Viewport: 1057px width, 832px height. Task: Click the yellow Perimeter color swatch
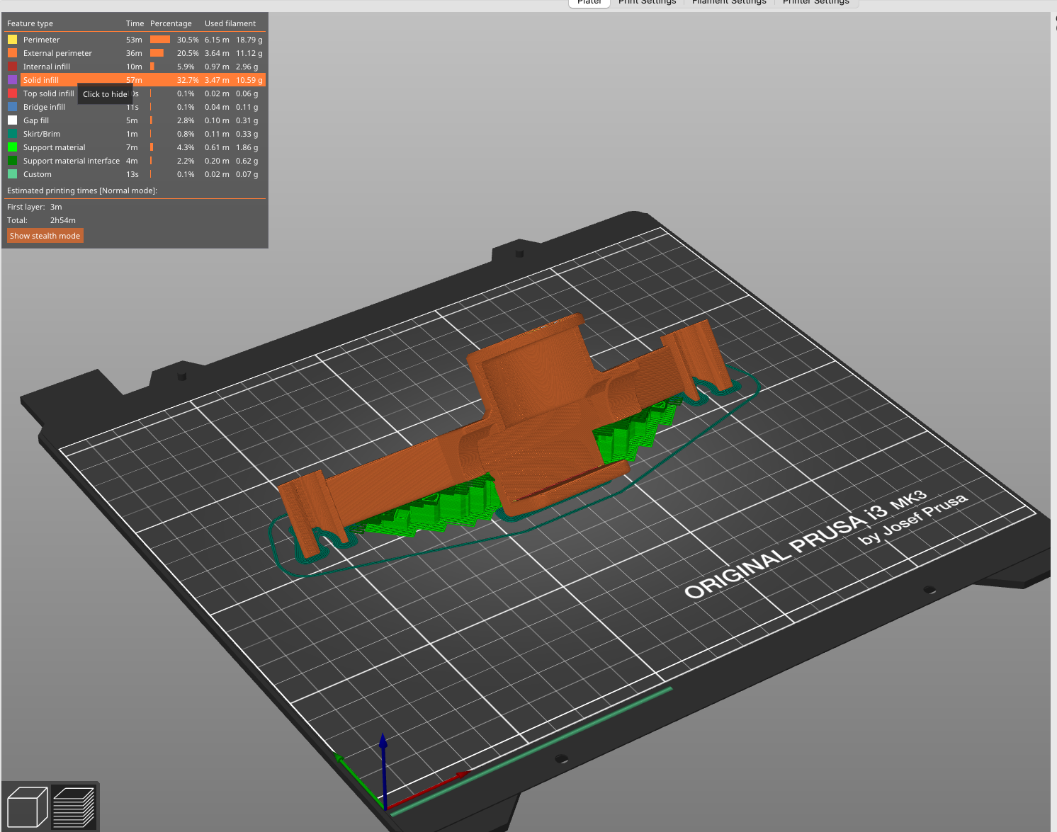point(12,40)
